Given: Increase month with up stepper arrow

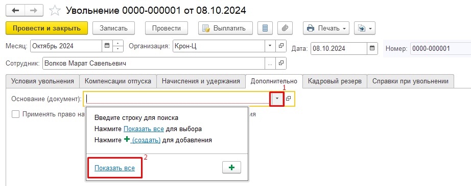Looking at the screenshot, I should click(117, 43).
